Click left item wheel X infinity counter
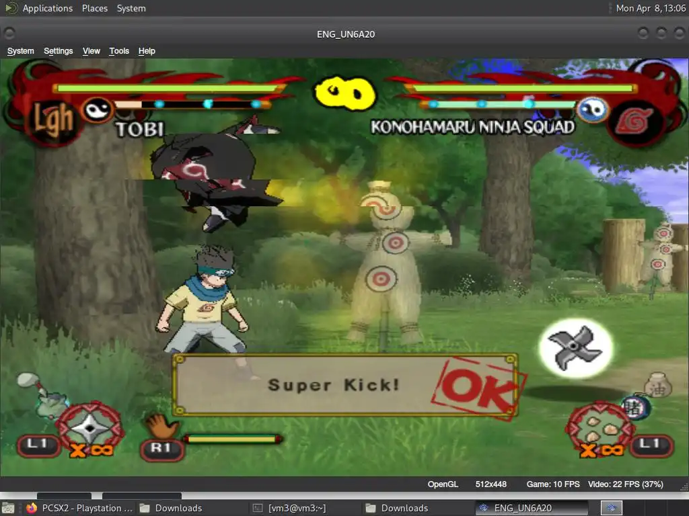Image resolution: width=689 pixels, height=516 pixels. pos(92,451)
